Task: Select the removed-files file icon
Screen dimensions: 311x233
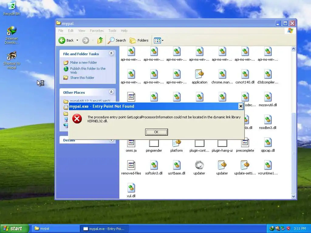Action: pyautogui.click(x=131, y=165)
